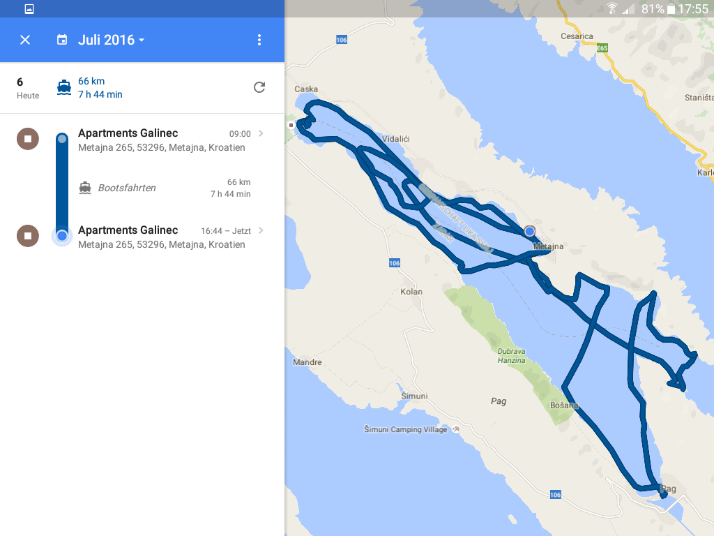The image size is (714, 536).
Task: Click the timeline start point on blue bar
Action: pos(62,140)
